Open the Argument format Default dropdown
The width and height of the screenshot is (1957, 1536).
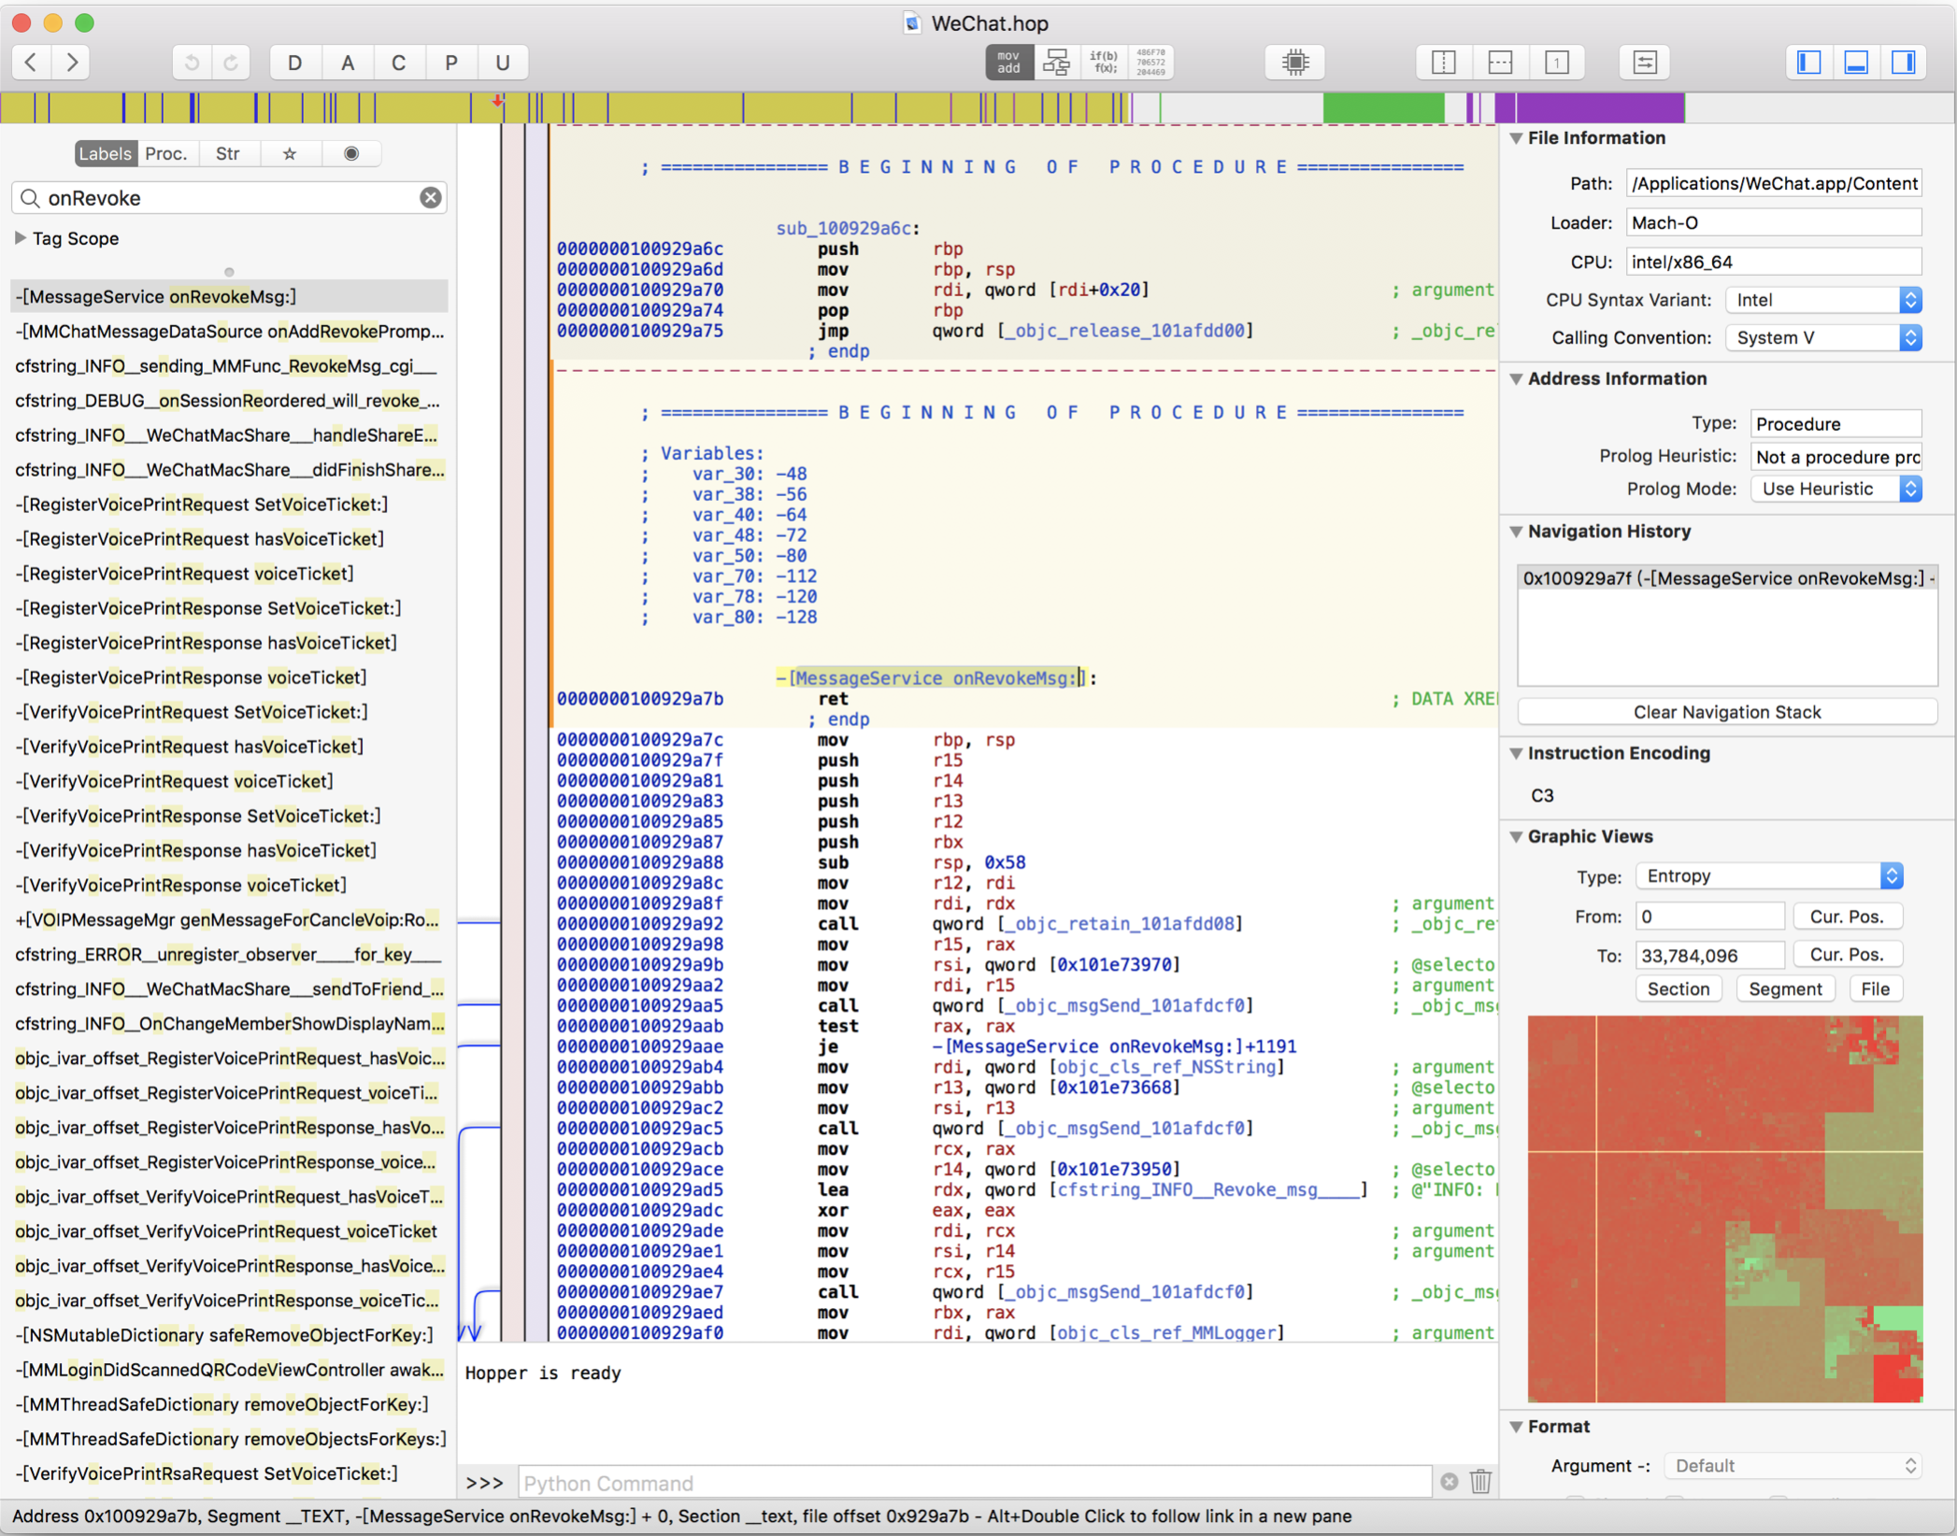[1793, 1466]
